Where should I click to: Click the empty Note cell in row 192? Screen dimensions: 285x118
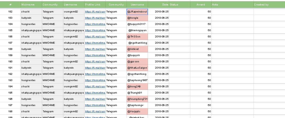(232, 74)
